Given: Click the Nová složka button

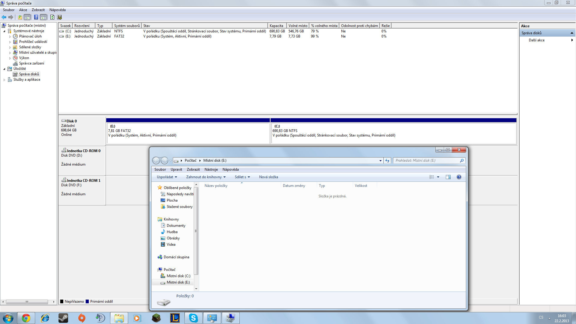Looking at the screenshot, I should [x=268, y=177].
